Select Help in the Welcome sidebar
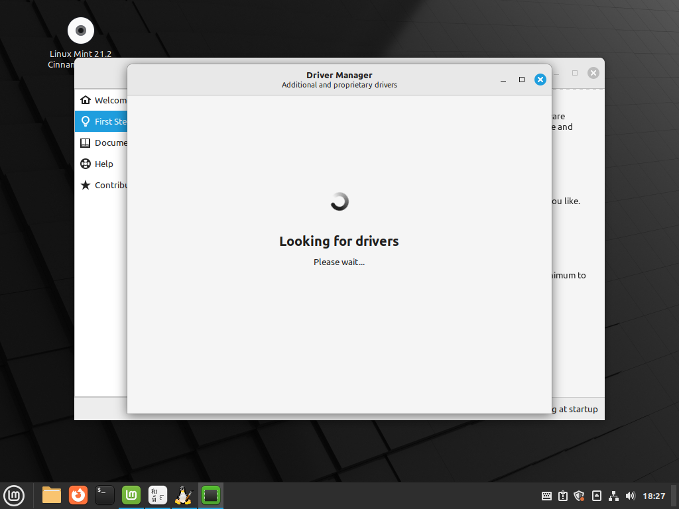 (x=103, y=164)
